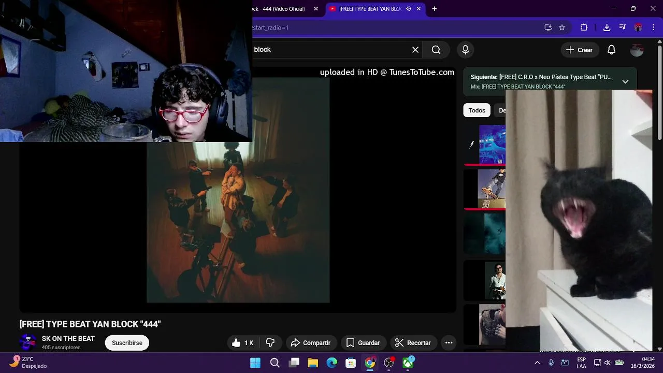This screenshot has height=373, width=663.
Task: Open the Crear upload menu
Action: tap(580, 50)
